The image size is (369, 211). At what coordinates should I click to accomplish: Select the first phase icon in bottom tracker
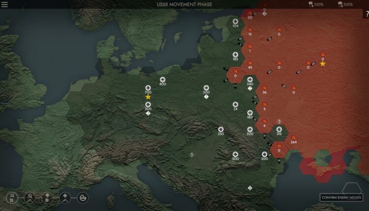click(x=12, y=198)
